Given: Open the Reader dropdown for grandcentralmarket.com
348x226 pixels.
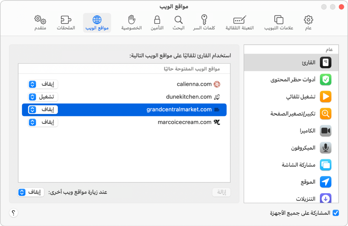Looking at the screenshot, I should click(43, 110).
